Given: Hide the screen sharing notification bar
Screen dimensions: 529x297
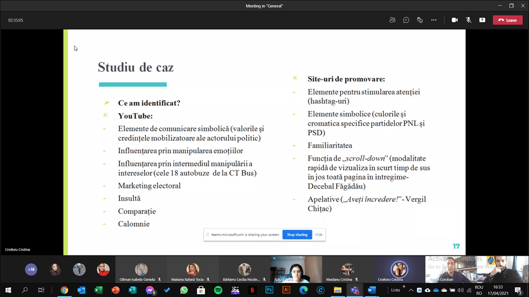Looking at the screenshot, I should (x=319, y=235).
